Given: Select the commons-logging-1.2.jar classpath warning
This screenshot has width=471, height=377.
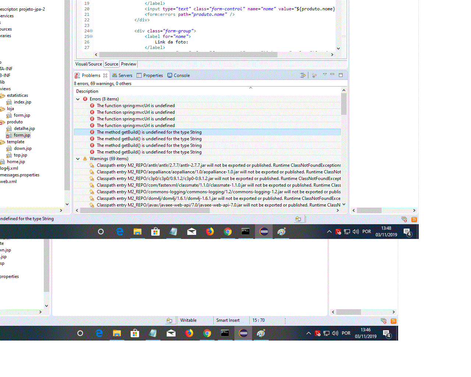Looking at the screenshot, I should [207, 192].
